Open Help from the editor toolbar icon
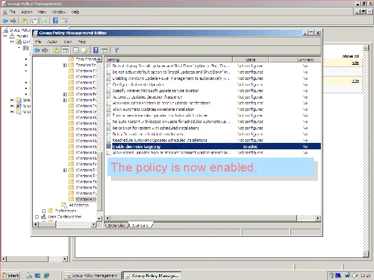Image resolution: width=374 pixels, height=280 pixels. [x=96, y=50]
